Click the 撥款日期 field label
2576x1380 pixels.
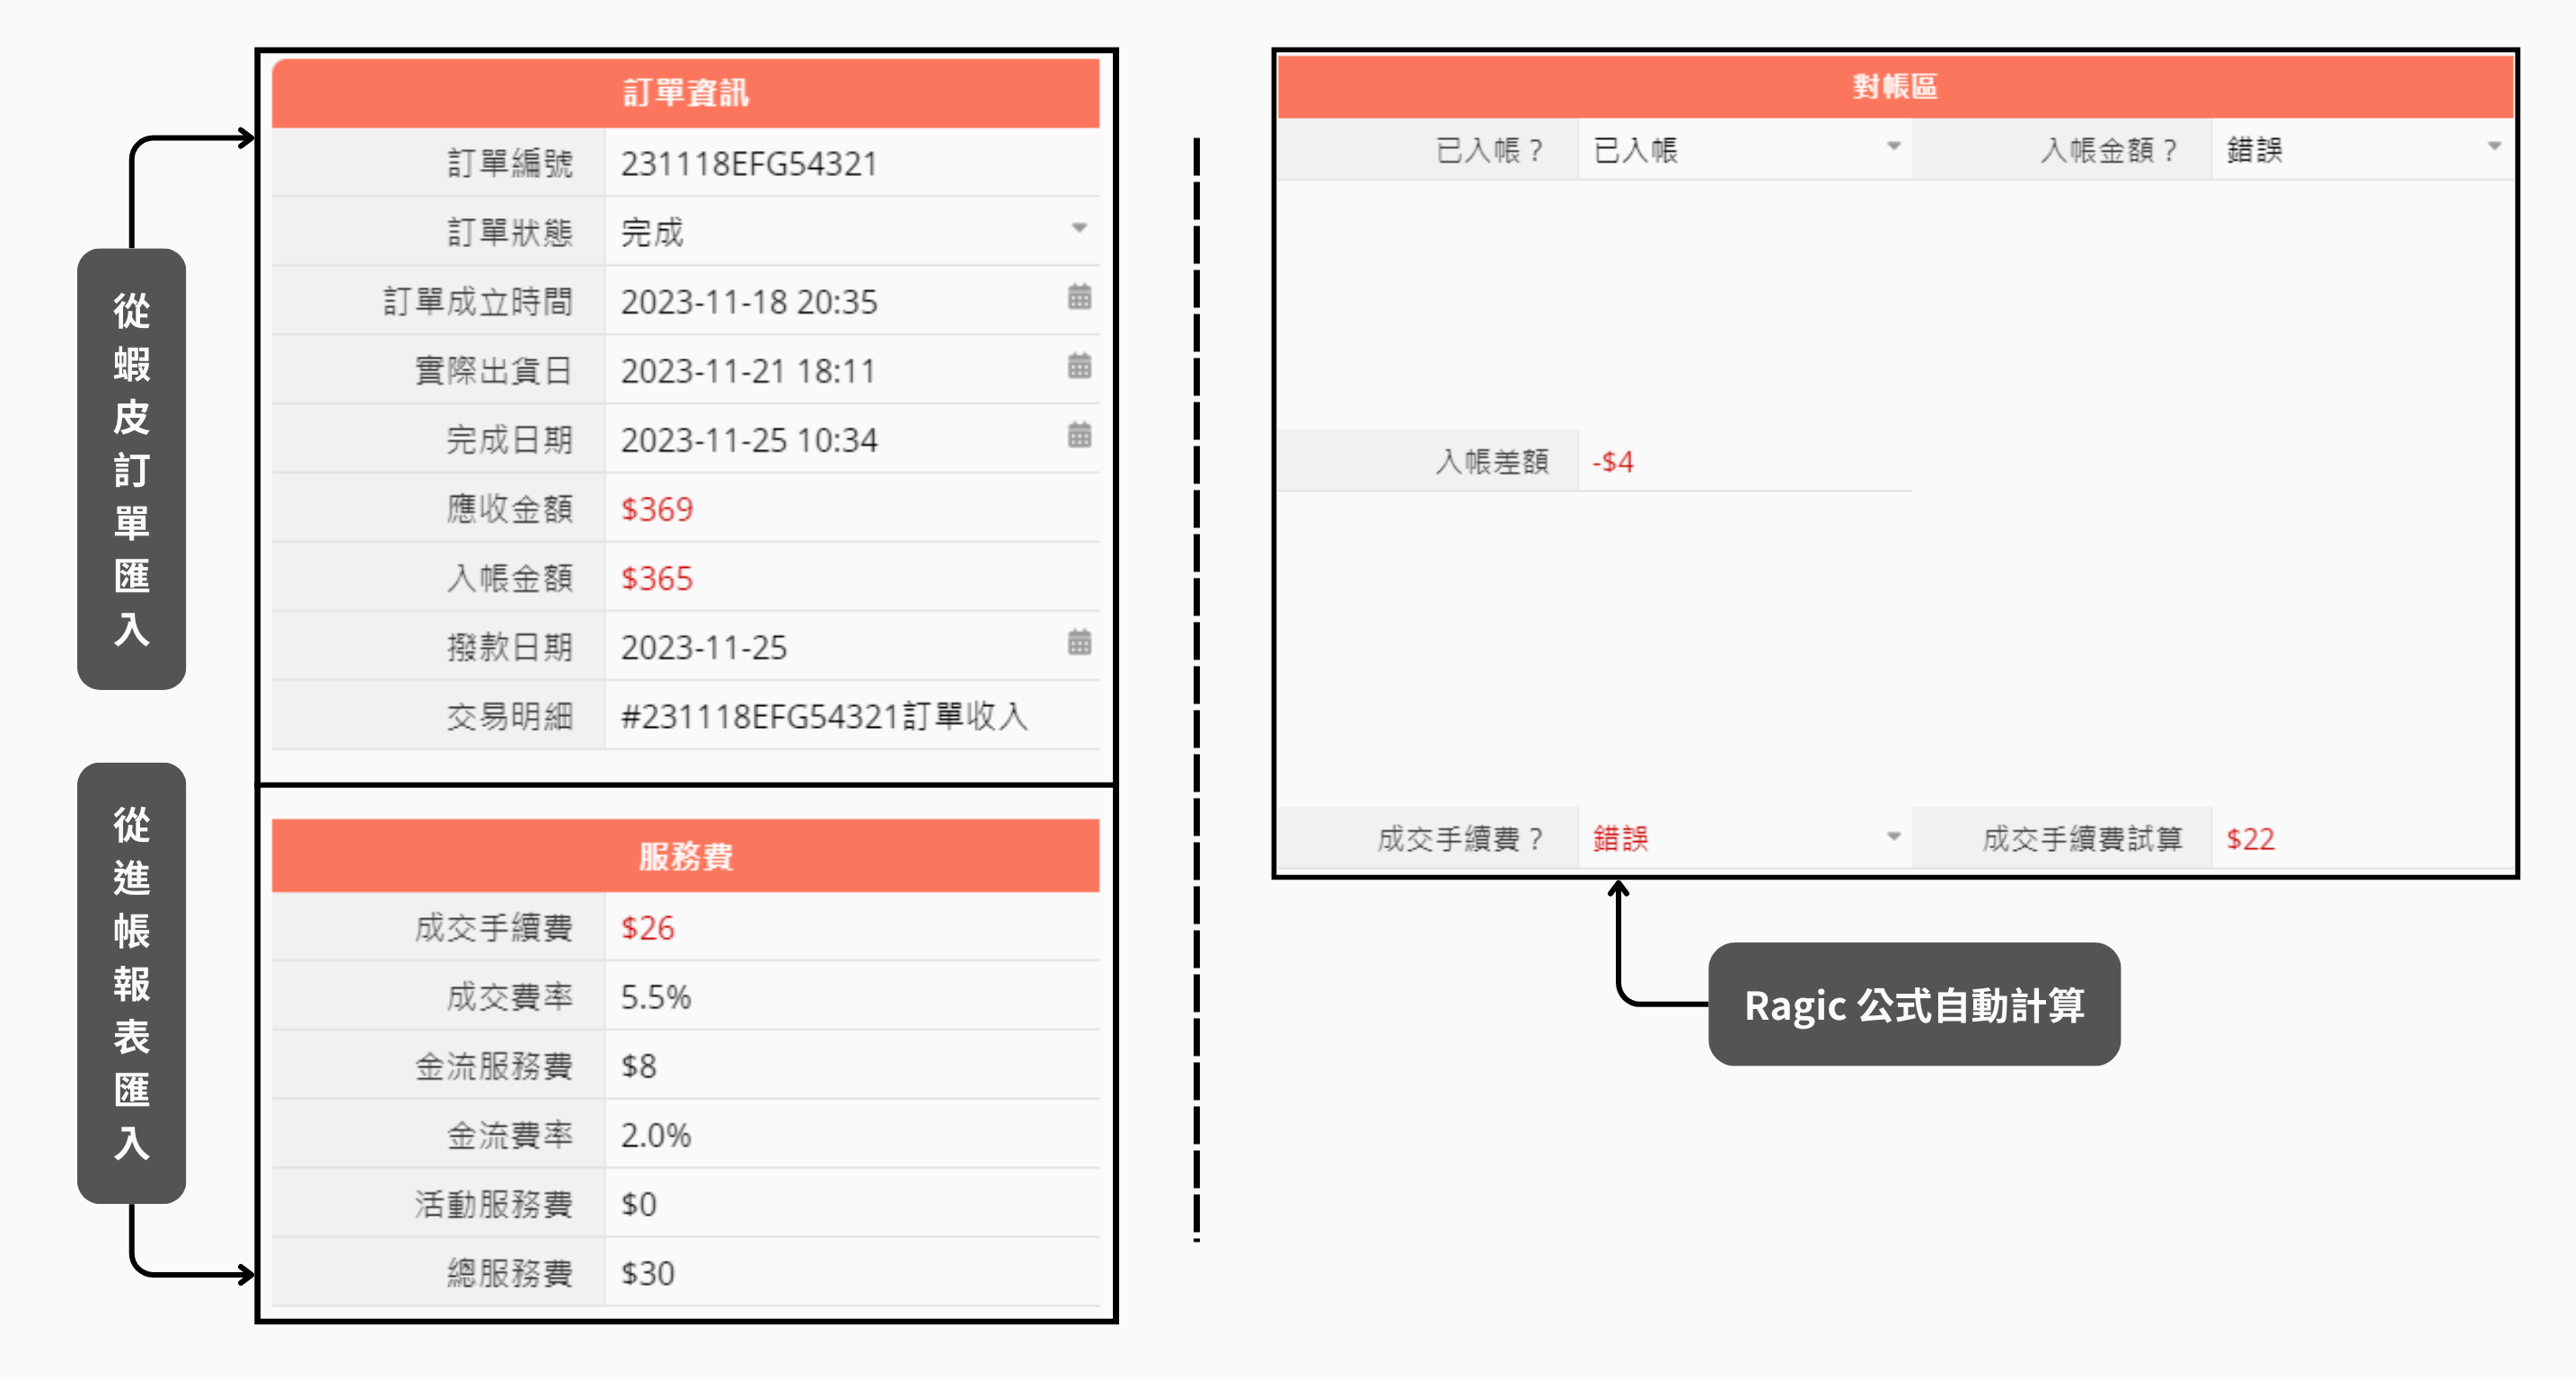click(x=510, y=647)
